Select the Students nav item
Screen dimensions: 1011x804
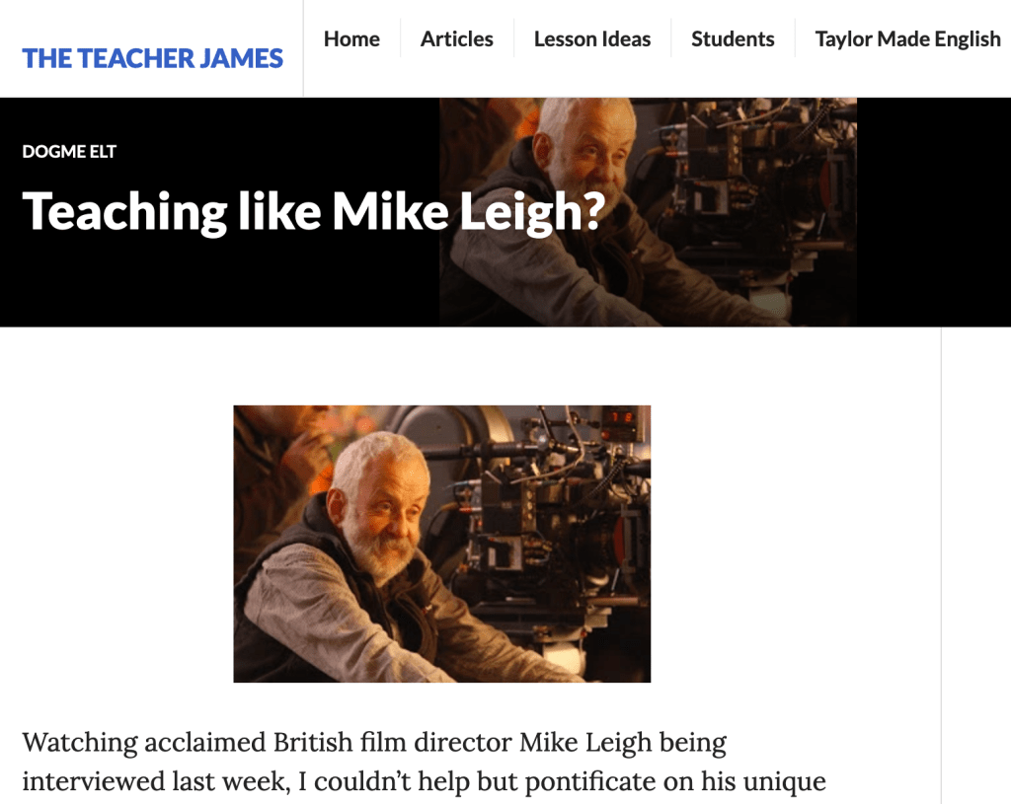coord(733,38)
